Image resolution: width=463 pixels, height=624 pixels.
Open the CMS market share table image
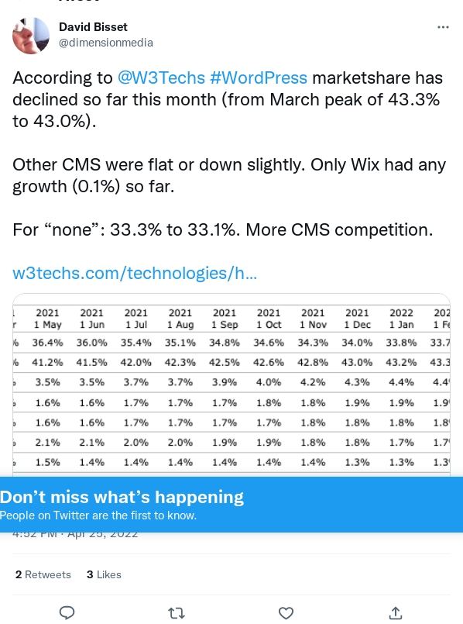[x=231, y=384]
